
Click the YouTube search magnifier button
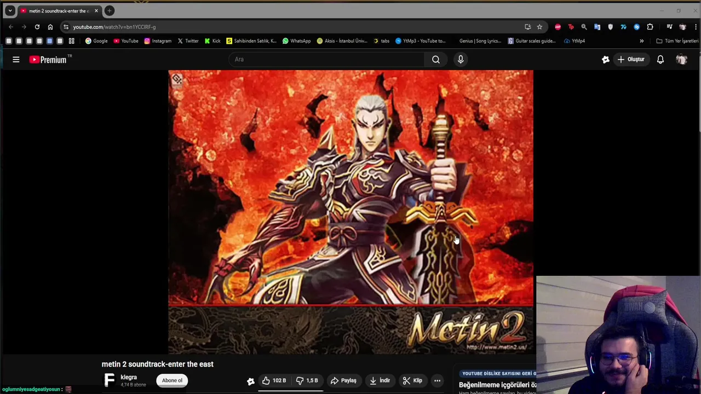(x=436, y=59)
